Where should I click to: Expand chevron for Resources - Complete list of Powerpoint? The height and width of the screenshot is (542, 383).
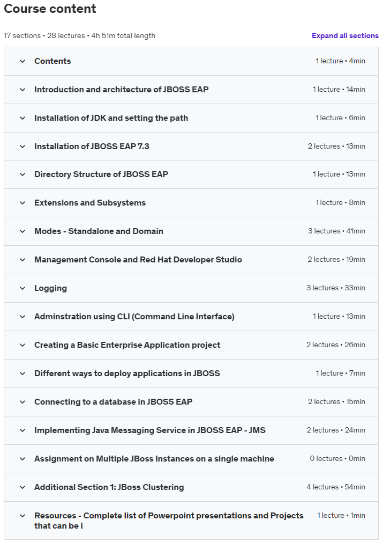pyautogui.click(x=22, y=516)
